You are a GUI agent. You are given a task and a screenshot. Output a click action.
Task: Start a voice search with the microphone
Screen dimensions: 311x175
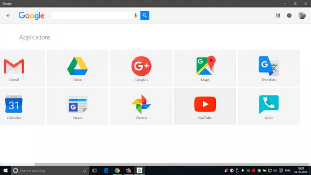(135, 15)
